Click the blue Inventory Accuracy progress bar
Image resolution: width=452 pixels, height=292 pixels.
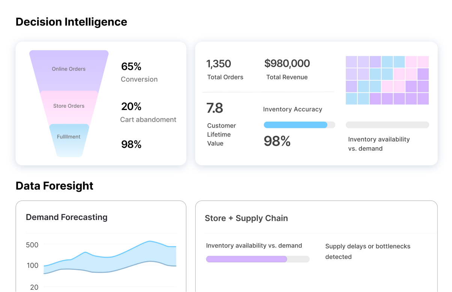coord(295,125)
